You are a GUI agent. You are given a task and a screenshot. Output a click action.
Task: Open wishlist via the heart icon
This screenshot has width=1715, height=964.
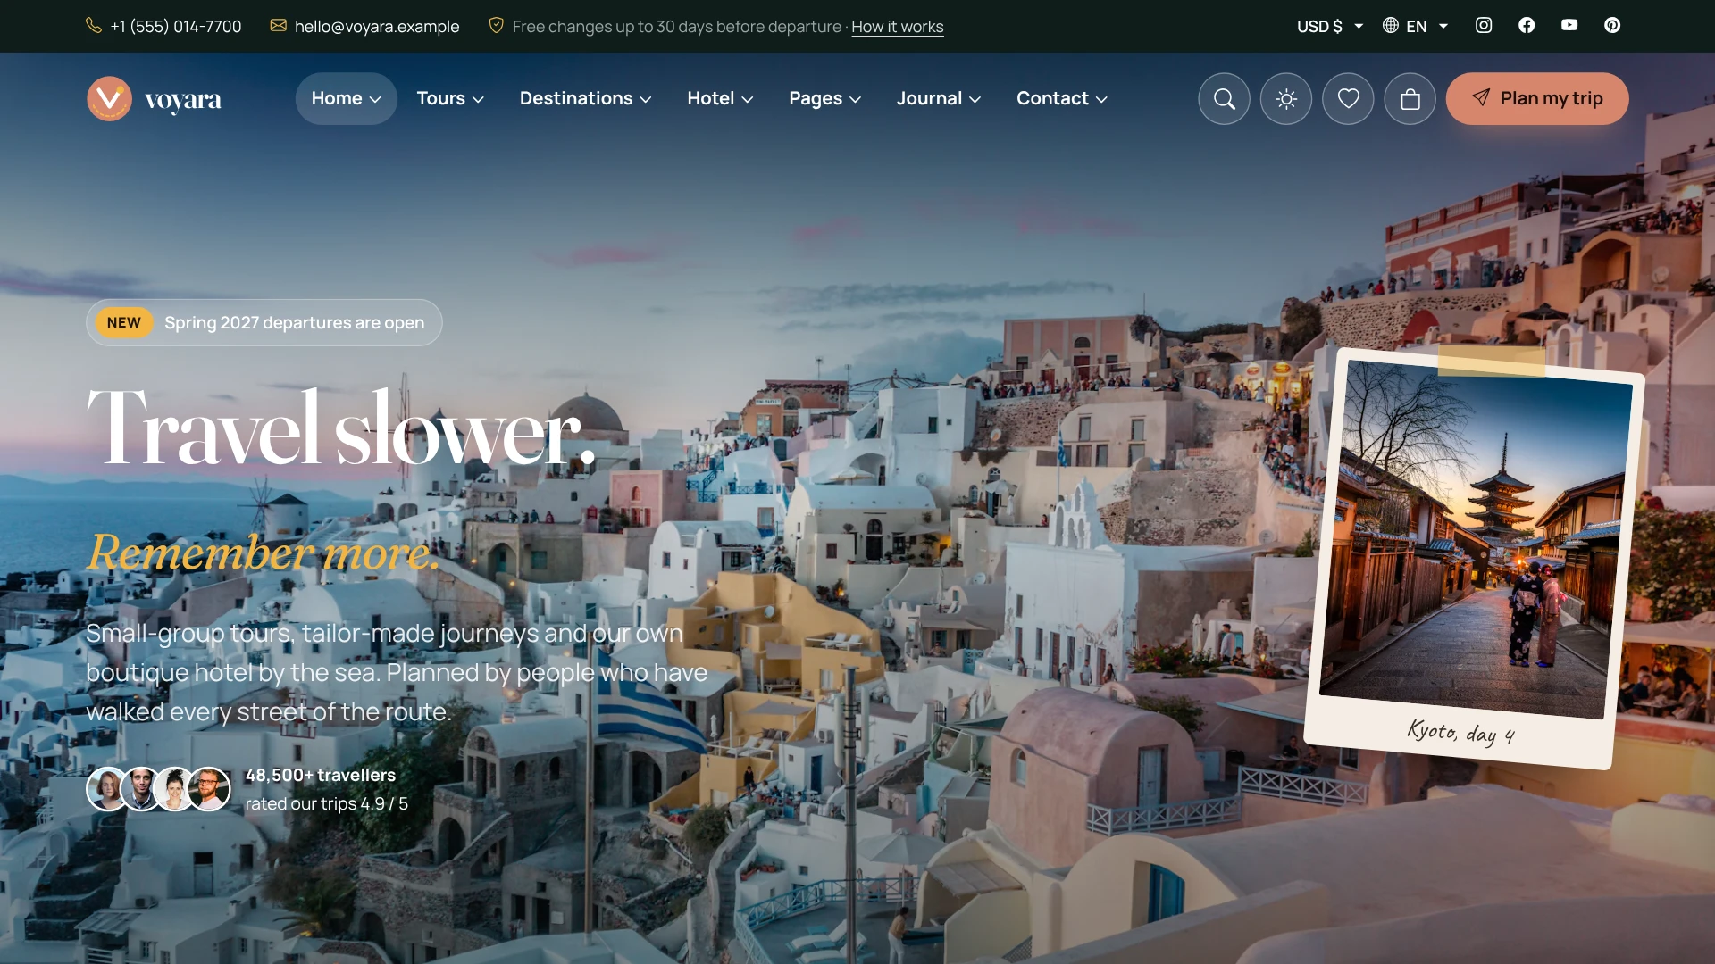(x=1348, y=98)
